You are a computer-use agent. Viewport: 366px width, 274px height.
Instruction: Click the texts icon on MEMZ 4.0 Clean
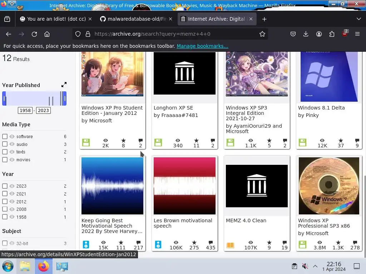[x=231, y=245]
